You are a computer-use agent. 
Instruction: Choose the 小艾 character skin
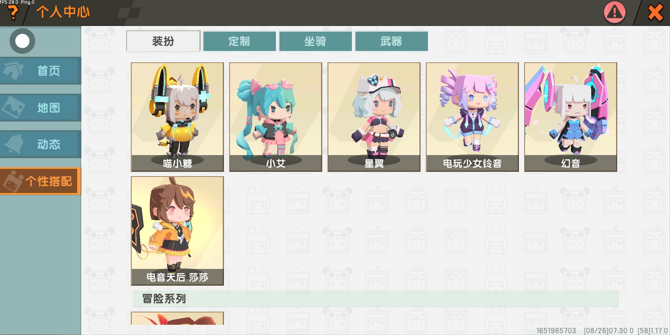coord(276,117)
